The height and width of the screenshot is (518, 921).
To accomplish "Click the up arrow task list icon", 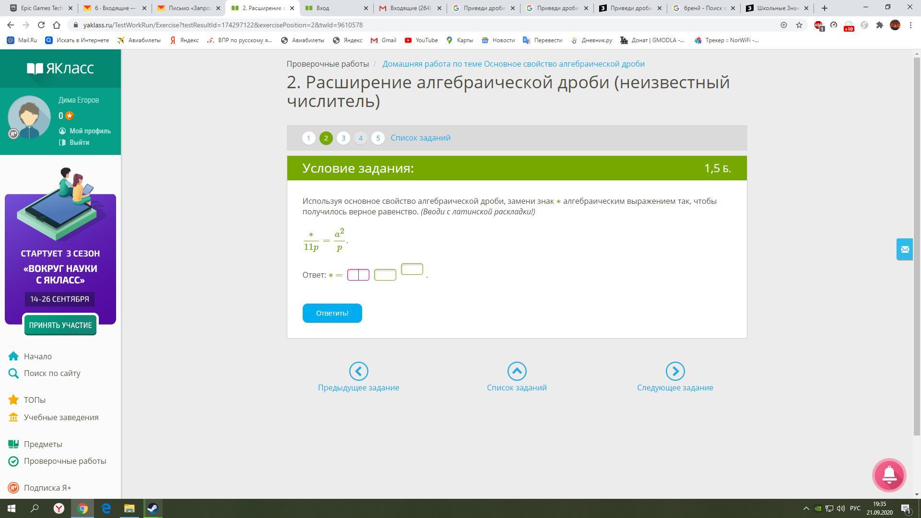I will (x=517, y=371).
